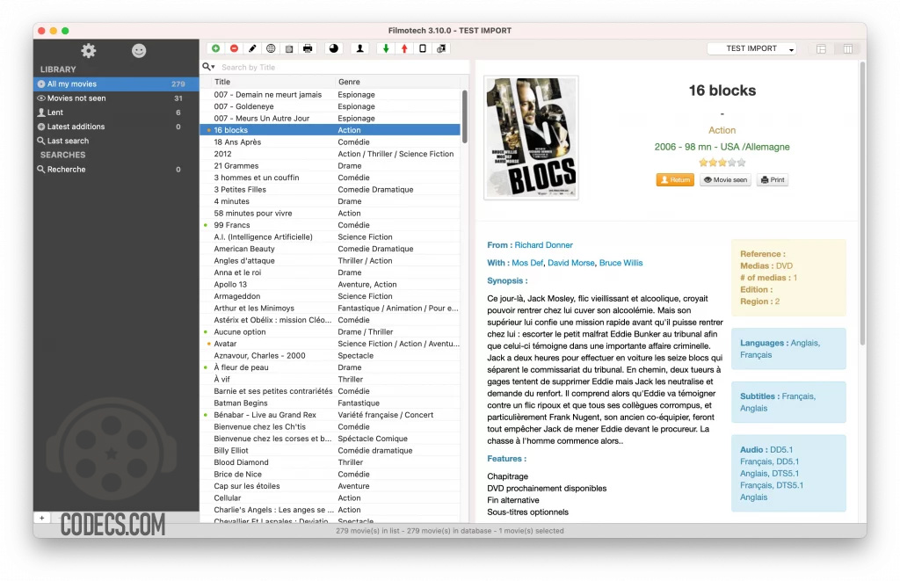
Task: Click the Movie seen button
Action: coord(725,179)
